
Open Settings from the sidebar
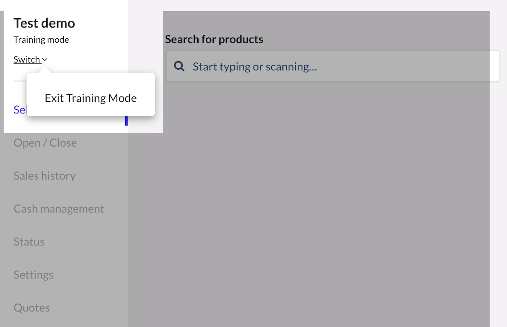[x=33, y=274]
